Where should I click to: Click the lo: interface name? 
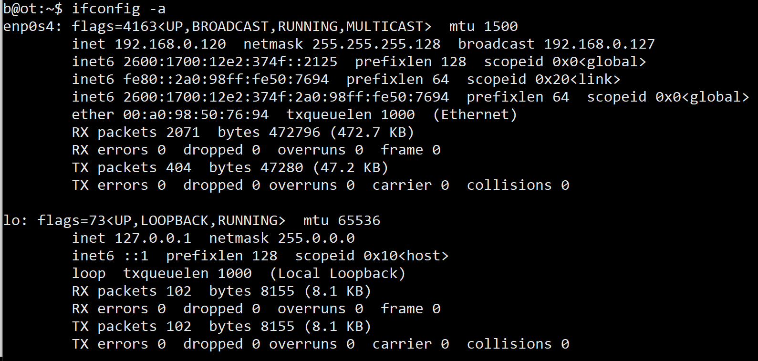tap(15, 220)
